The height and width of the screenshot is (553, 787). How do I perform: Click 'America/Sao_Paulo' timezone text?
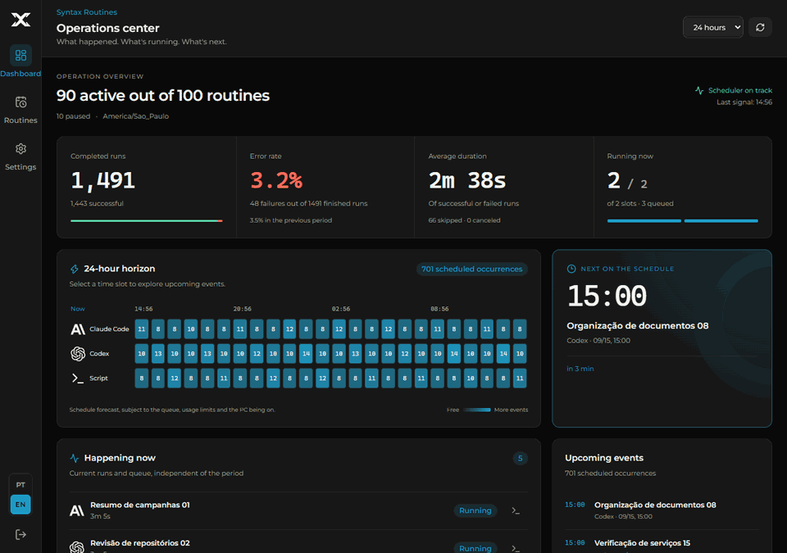(x=135, y=116)
